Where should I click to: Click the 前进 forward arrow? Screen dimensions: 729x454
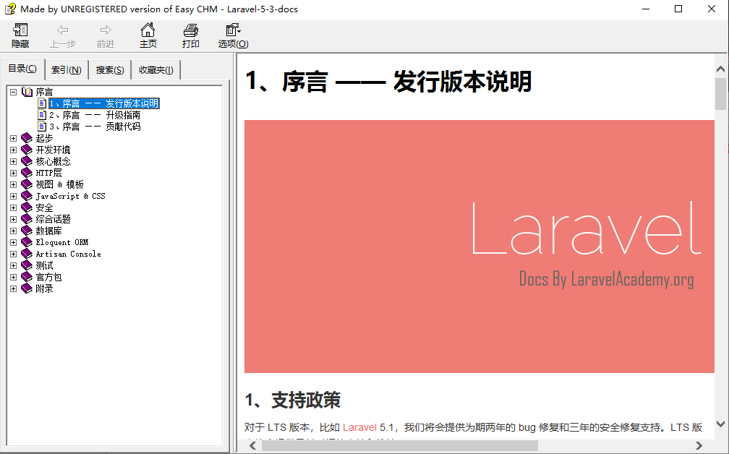coord(105,35)
